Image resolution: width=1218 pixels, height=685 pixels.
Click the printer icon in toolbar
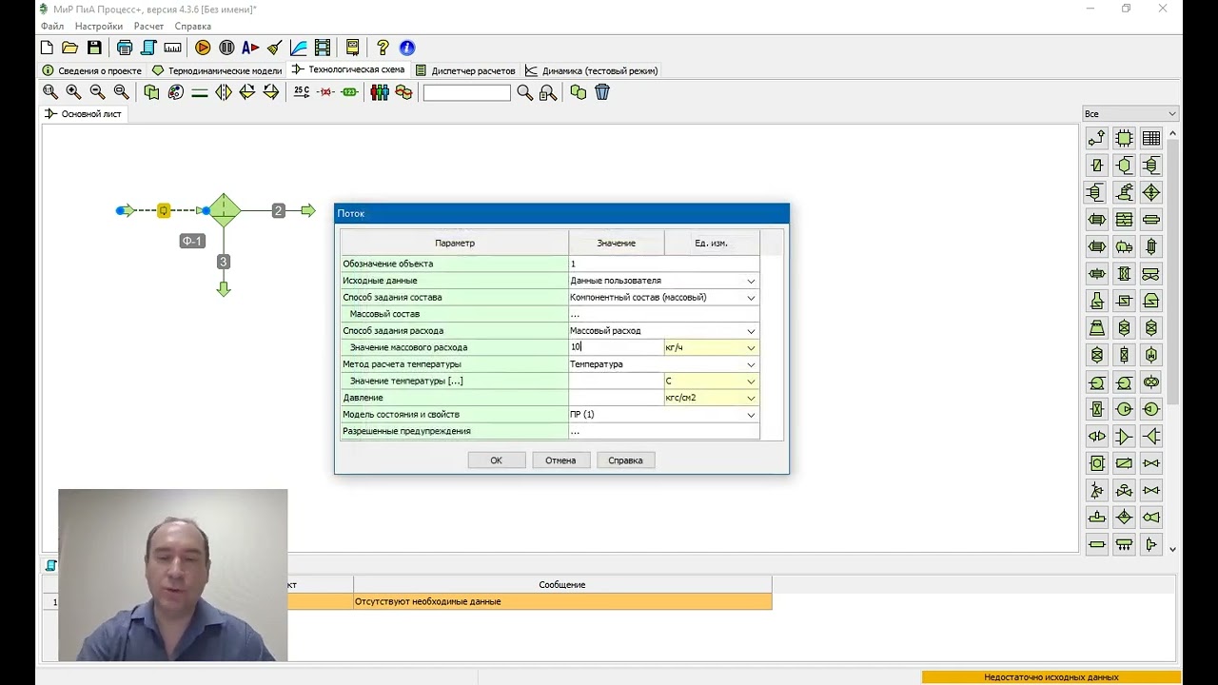(125, 48)
